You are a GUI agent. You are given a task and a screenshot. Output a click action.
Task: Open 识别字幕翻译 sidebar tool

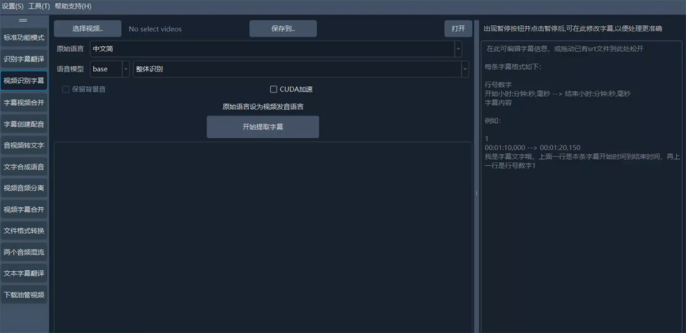[x=24, y=59]
